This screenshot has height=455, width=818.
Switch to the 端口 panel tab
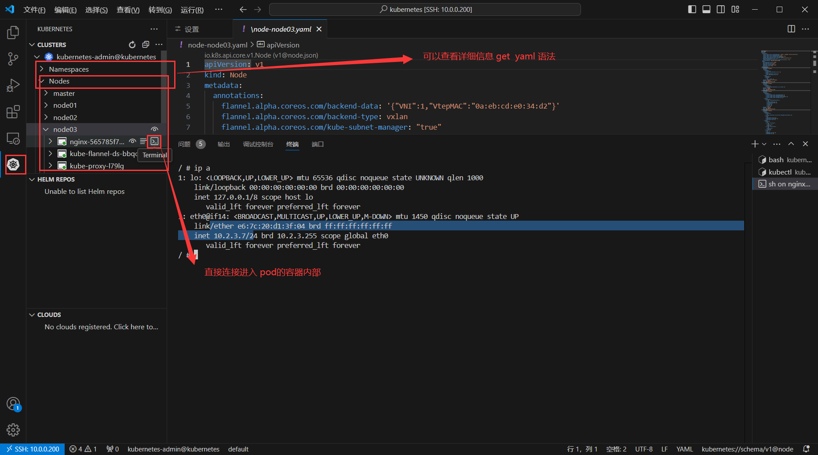318,144
